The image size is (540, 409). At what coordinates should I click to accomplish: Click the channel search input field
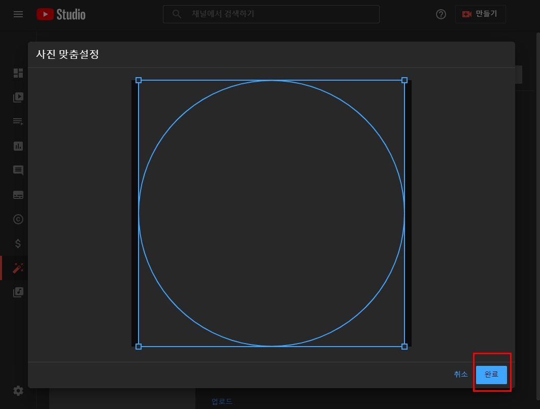point(271,14)
